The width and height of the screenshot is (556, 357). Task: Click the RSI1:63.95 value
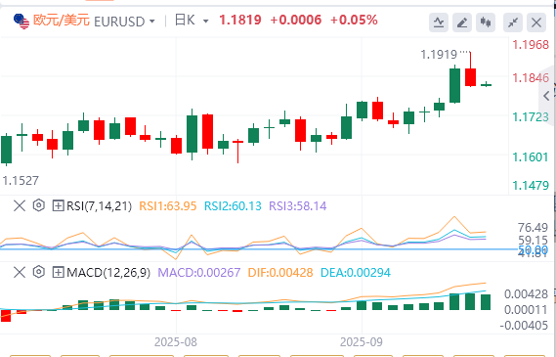(x=168, y=206)
